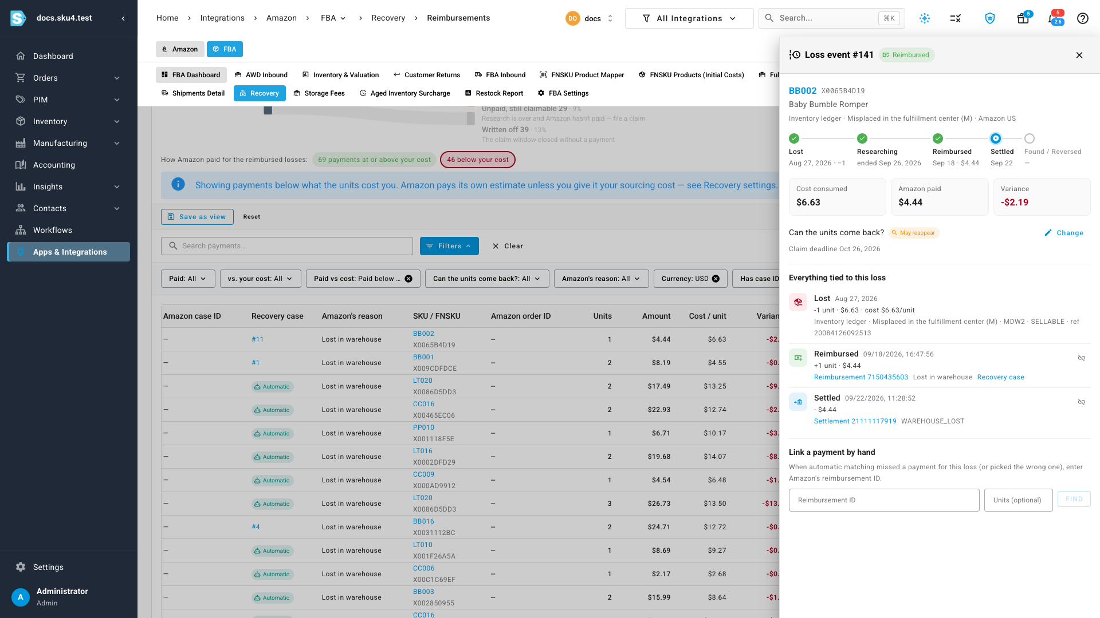Select the Lost step in timeline
Screen dimensions: 1100x618
point(794,138)
